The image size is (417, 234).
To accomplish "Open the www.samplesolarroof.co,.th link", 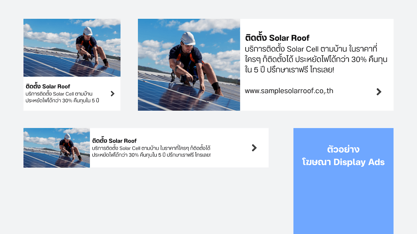I will click(289, 91).
